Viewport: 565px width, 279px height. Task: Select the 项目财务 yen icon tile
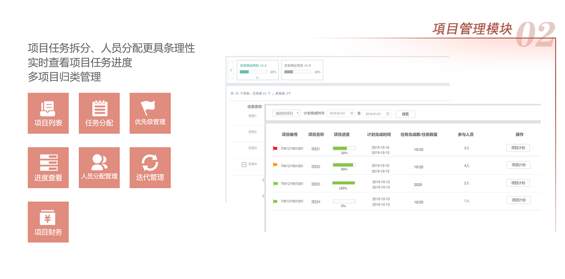point(48,222)
